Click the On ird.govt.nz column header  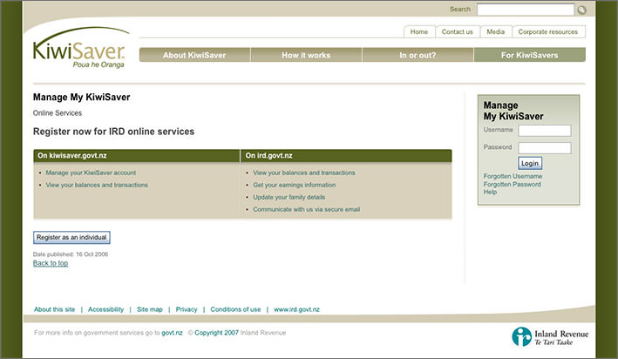346,156
